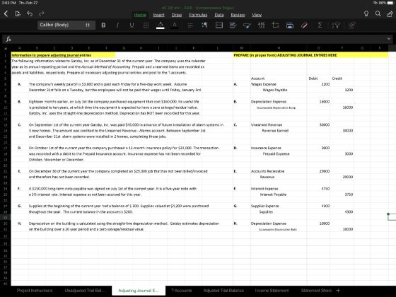
Task: Toggle italic formatting
Action: pyautogui.click(x=117, y=25)
